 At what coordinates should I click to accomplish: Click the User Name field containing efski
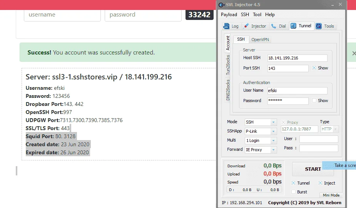297,91
